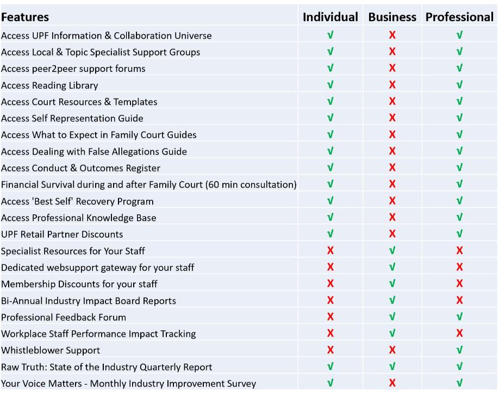The height and width of the screenshot is (394, 499).
Task: Click Business red X for Access peer2peer forums
Action: pos(392,68)
